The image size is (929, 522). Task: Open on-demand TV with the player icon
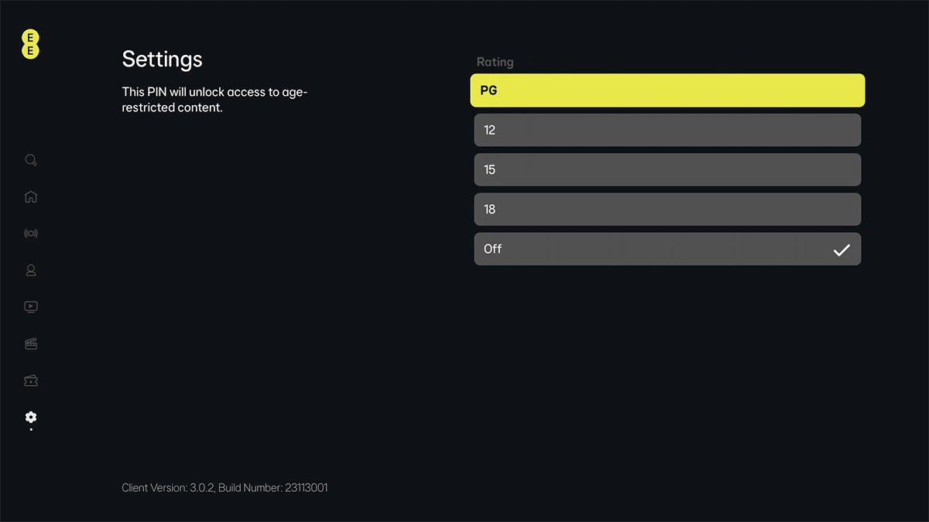(x=30, y=306)
